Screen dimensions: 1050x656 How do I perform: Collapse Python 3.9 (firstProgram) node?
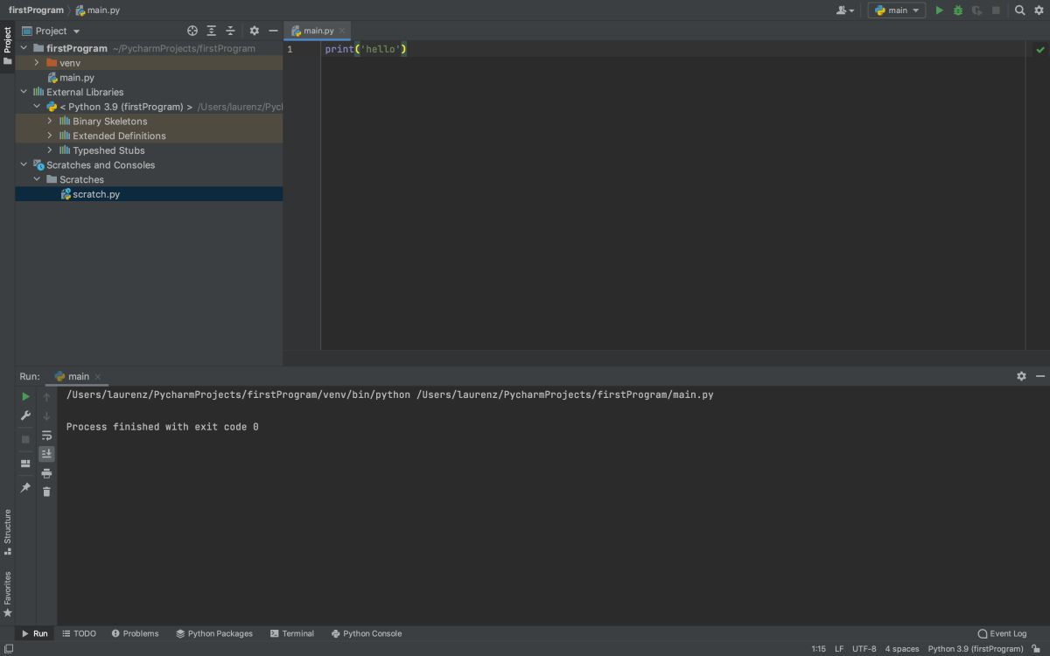[37, 107]
